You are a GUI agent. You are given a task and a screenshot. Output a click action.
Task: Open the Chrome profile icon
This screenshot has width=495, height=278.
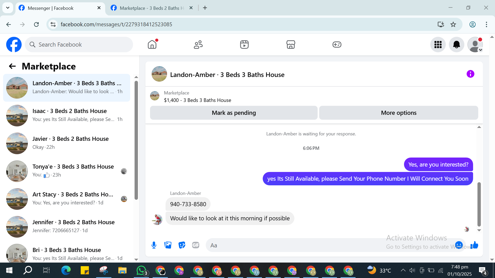(x=473, y=24)
